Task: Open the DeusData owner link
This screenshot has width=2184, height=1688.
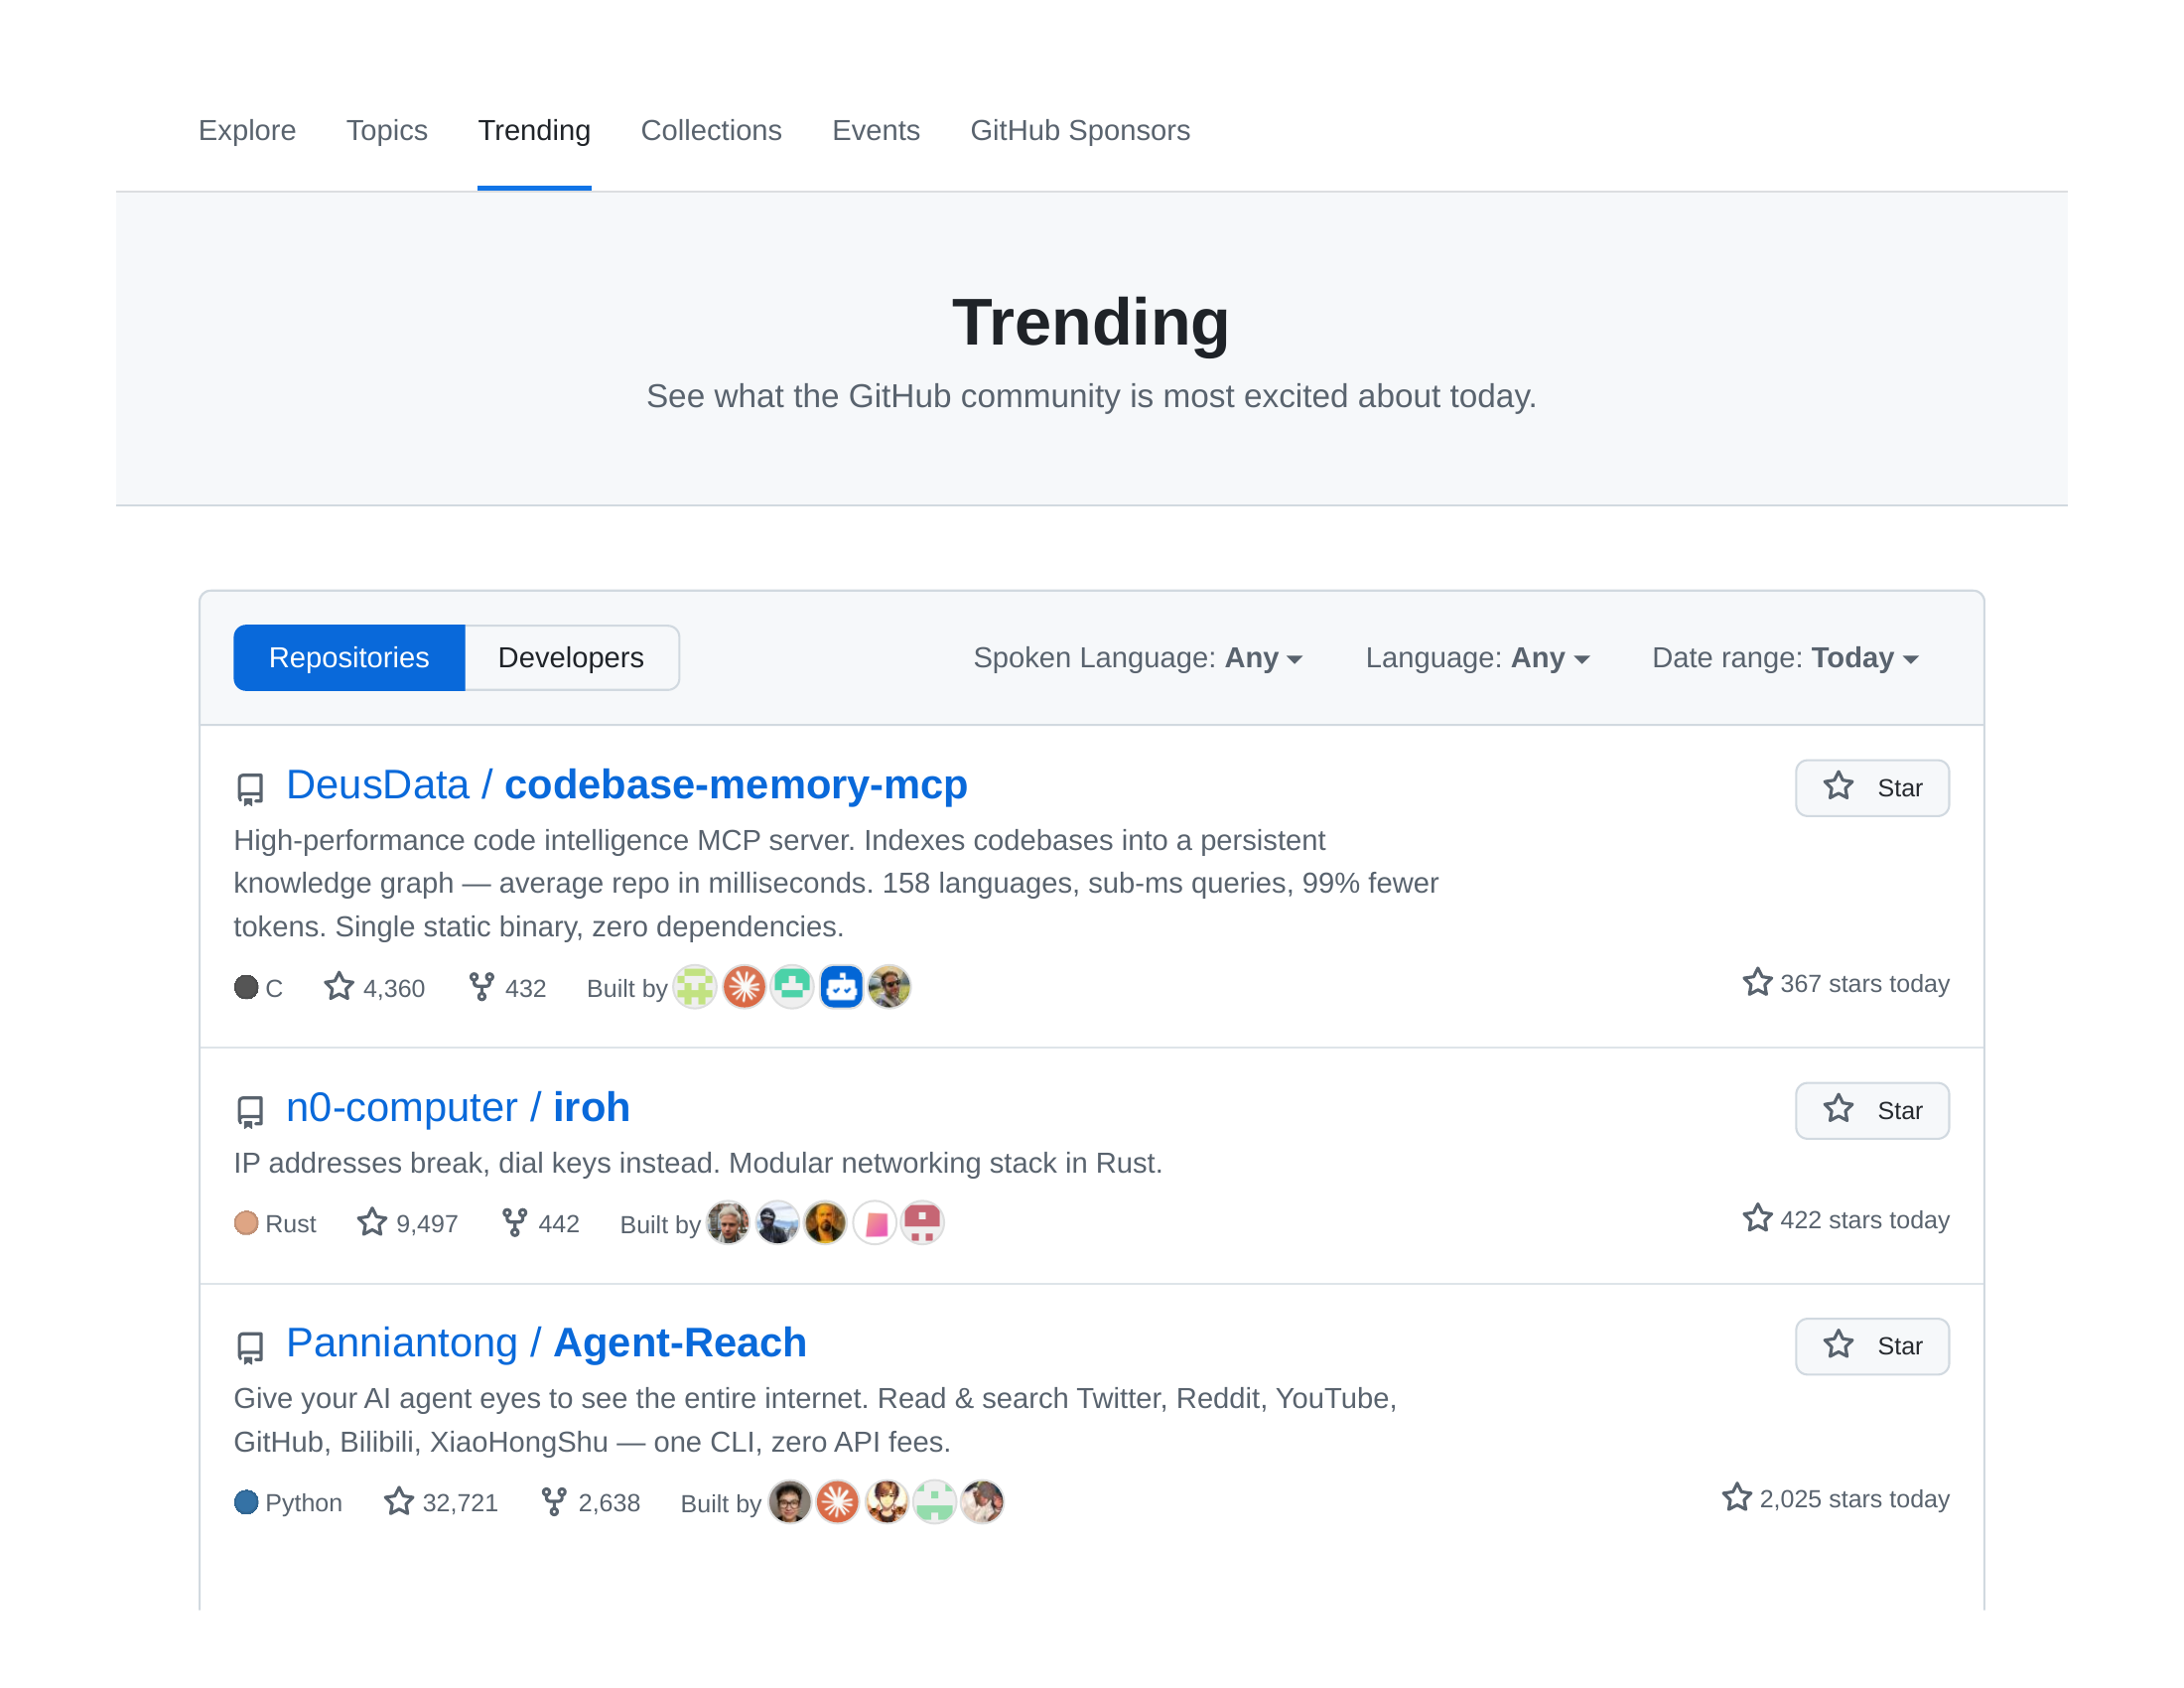Action: [377, 785]
